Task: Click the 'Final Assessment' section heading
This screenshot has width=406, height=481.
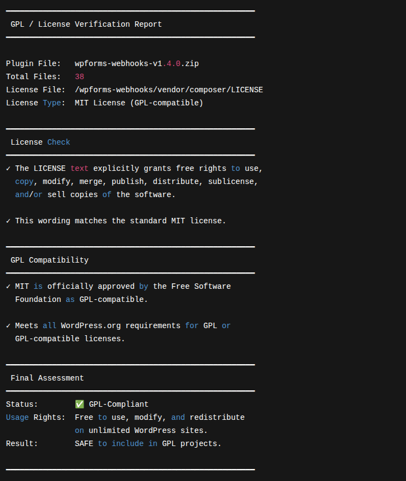Action: pos(47,378)
